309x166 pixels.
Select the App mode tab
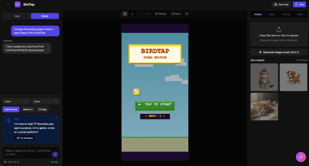tap(17, 16)
